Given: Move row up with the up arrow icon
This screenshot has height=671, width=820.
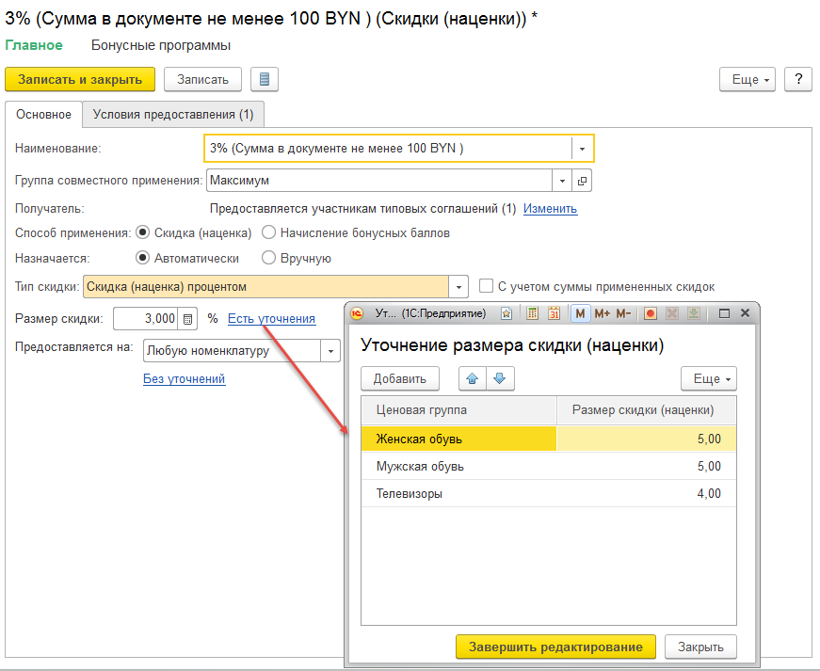Looking at the screenshot, I should coord(471,378).
